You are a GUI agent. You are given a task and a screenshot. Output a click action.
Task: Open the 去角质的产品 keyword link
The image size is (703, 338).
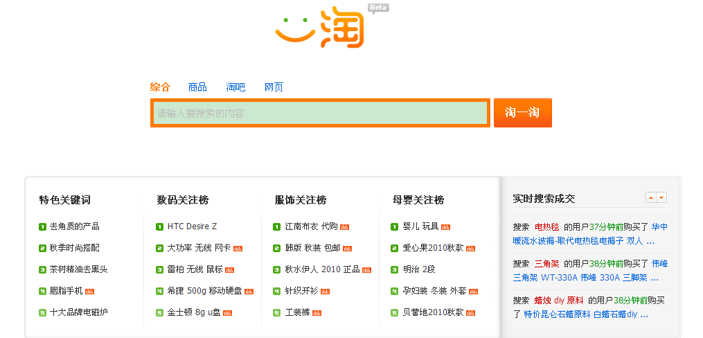coord(74,226)
